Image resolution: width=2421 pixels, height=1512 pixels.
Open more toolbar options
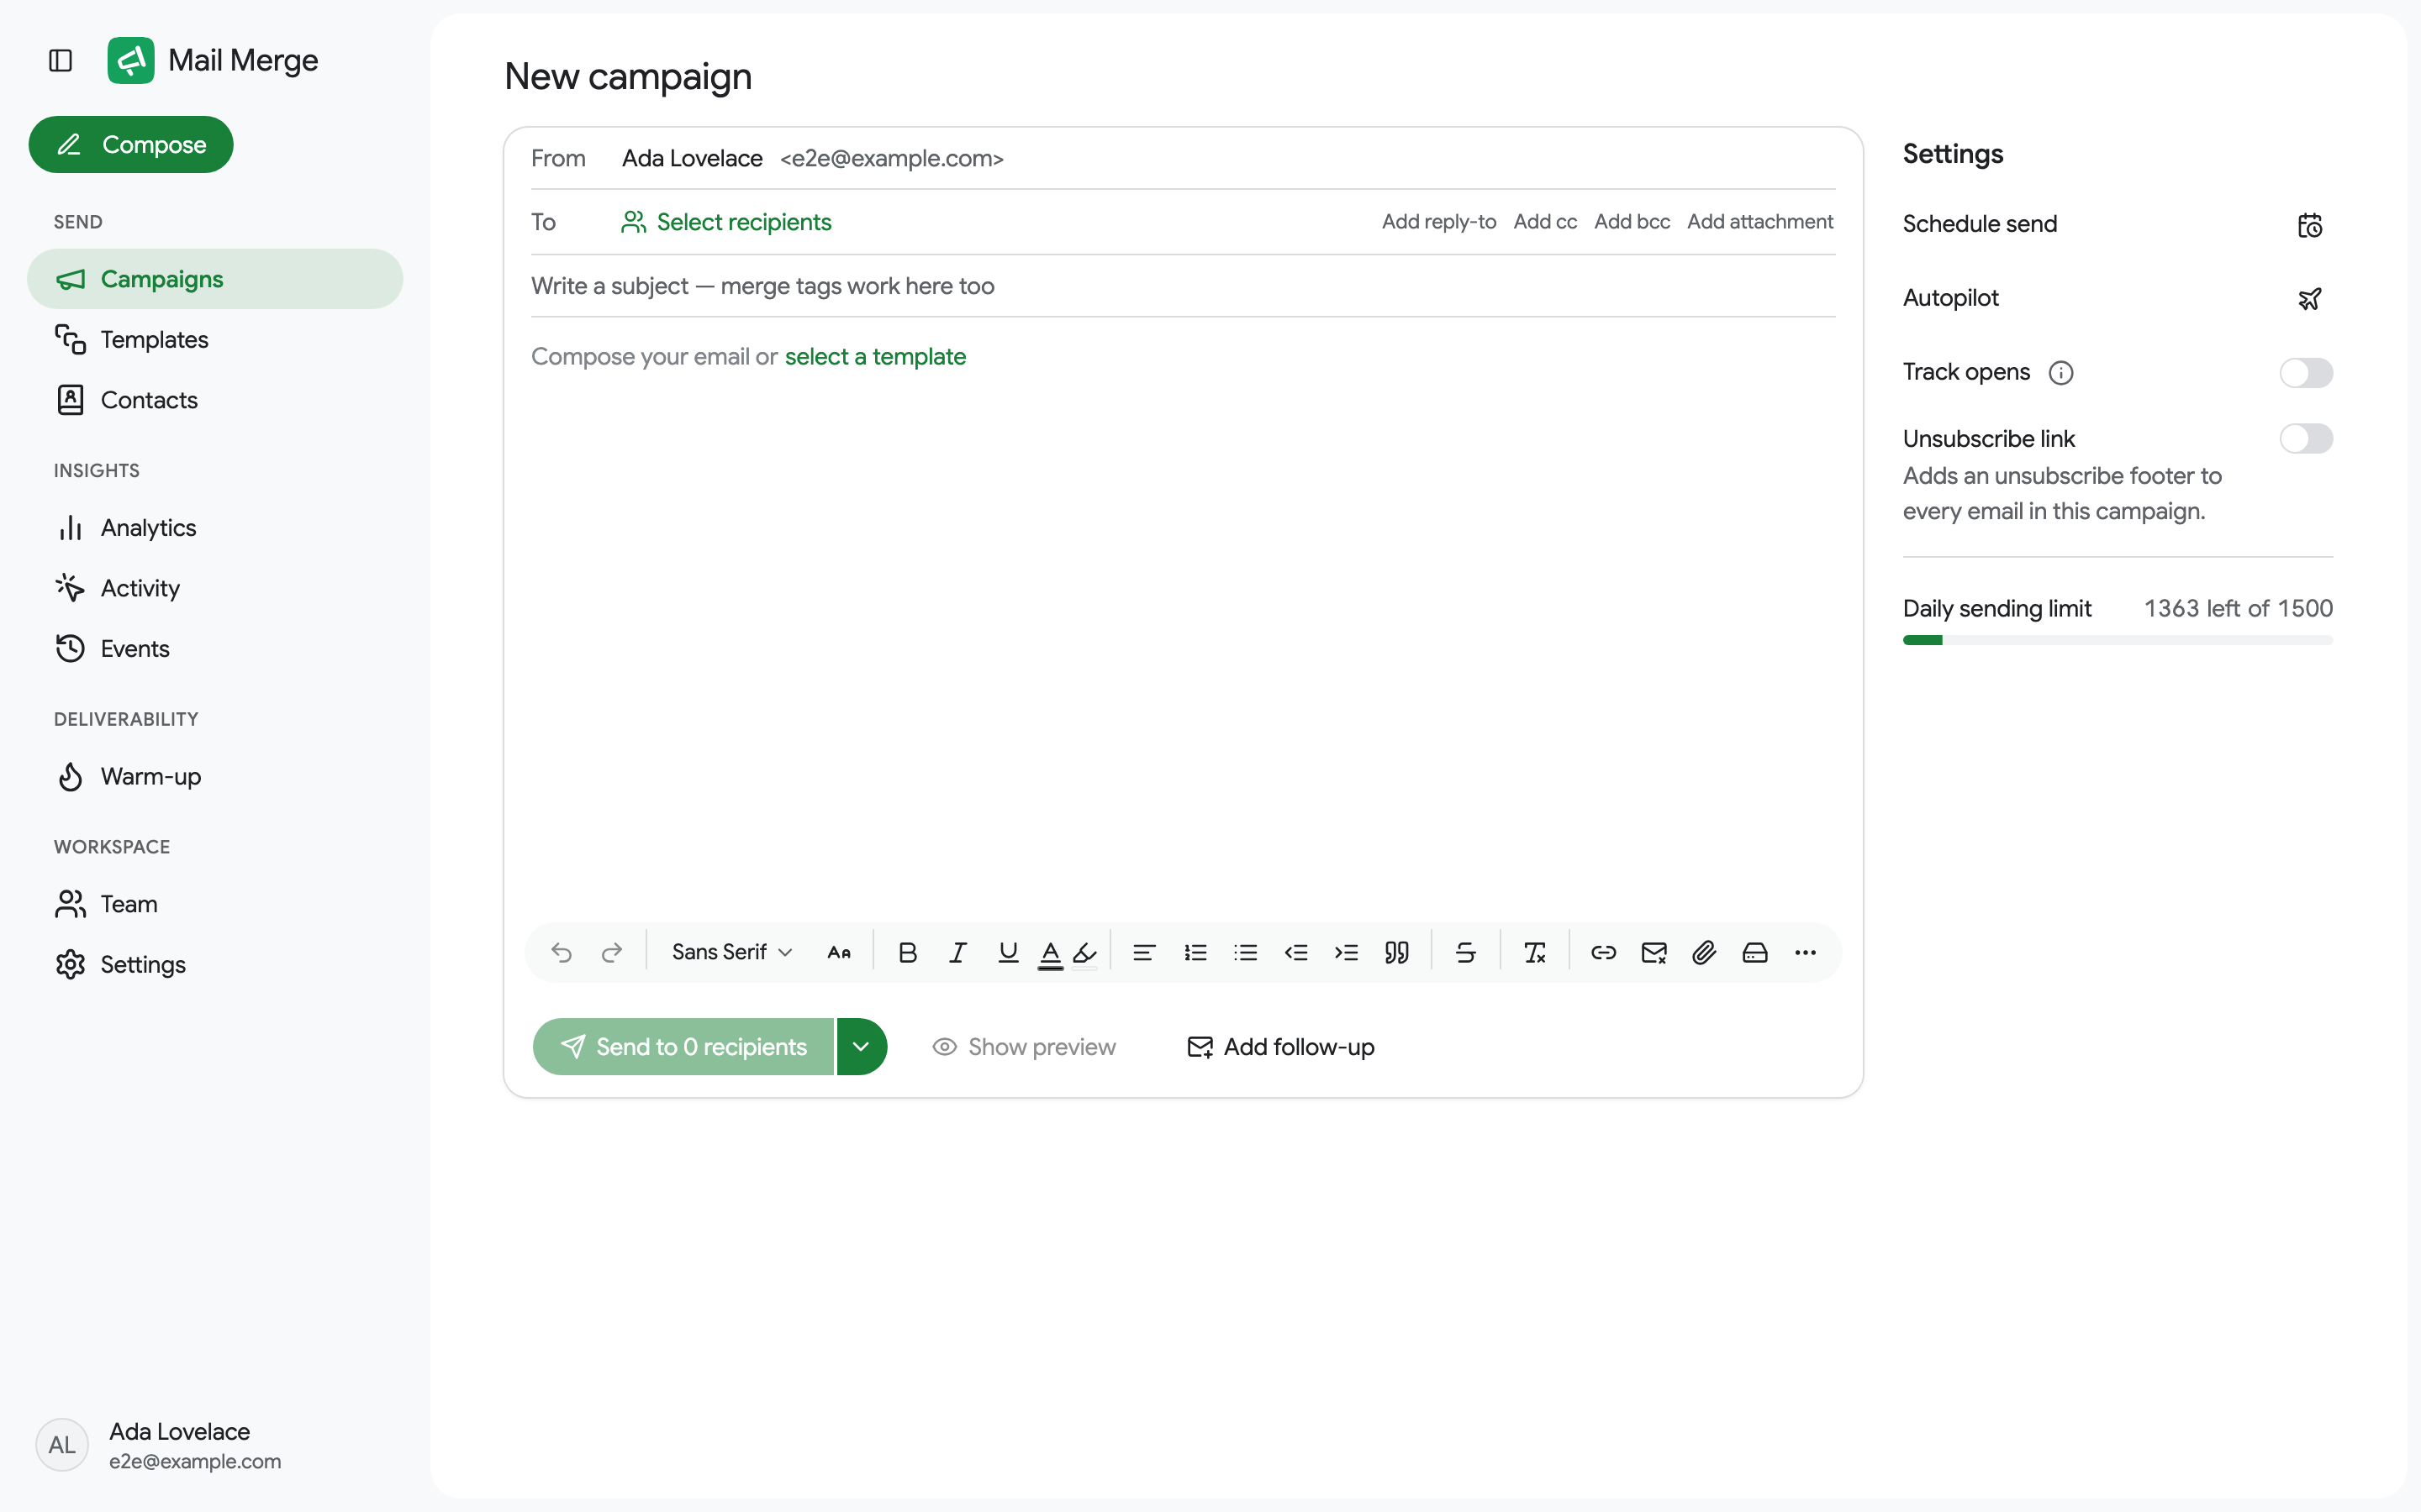pyautogui.click(x=1806, y=953)
